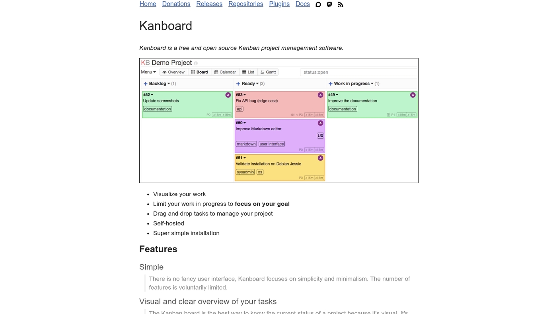
Task: Open the Discourse forum icon
Action: pyautogui.click(x=318, y=4)
